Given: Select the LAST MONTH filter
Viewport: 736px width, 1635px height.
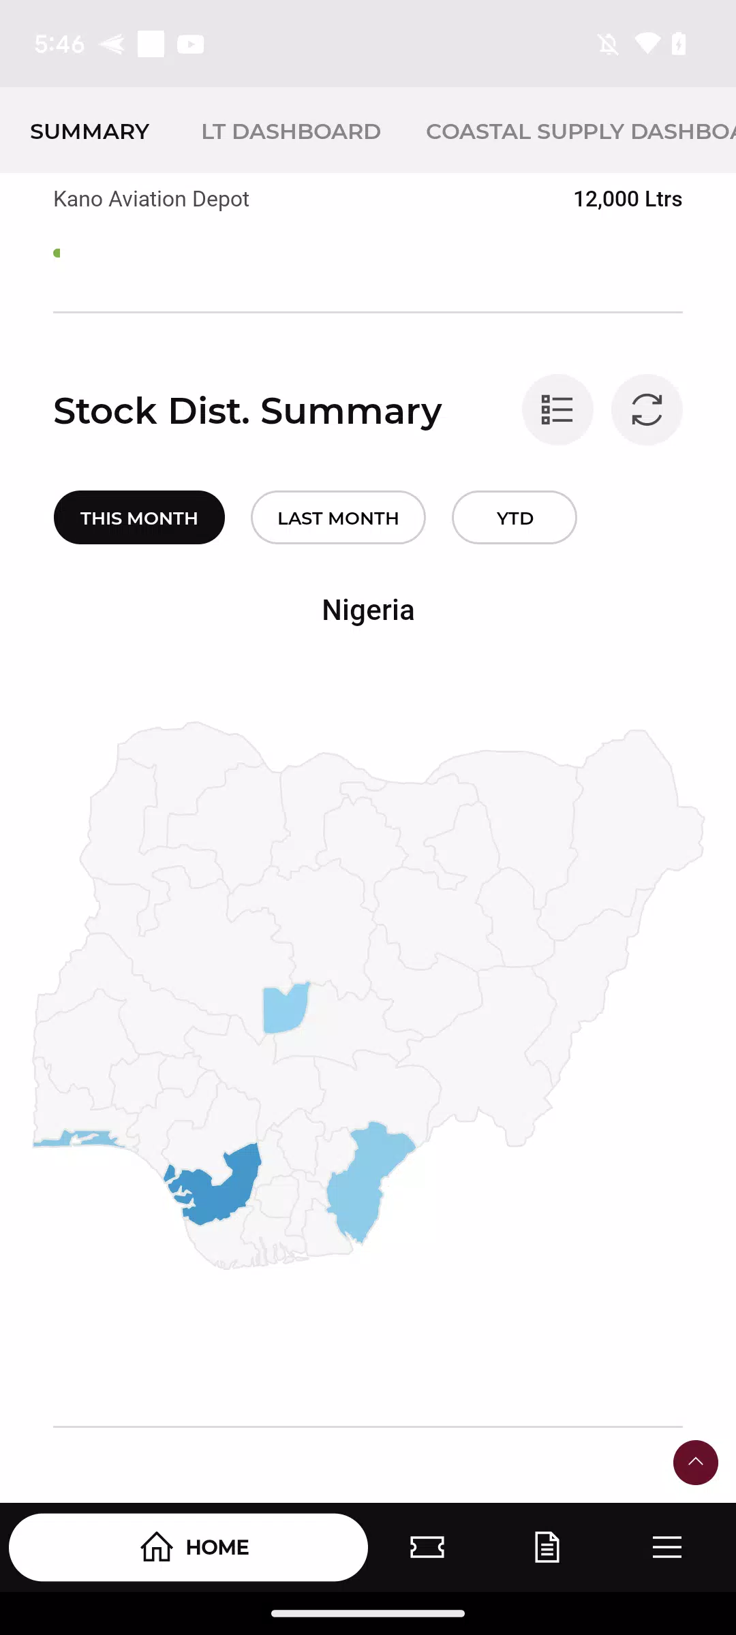Looking at the screenshot, I should (x=338, y=518).
